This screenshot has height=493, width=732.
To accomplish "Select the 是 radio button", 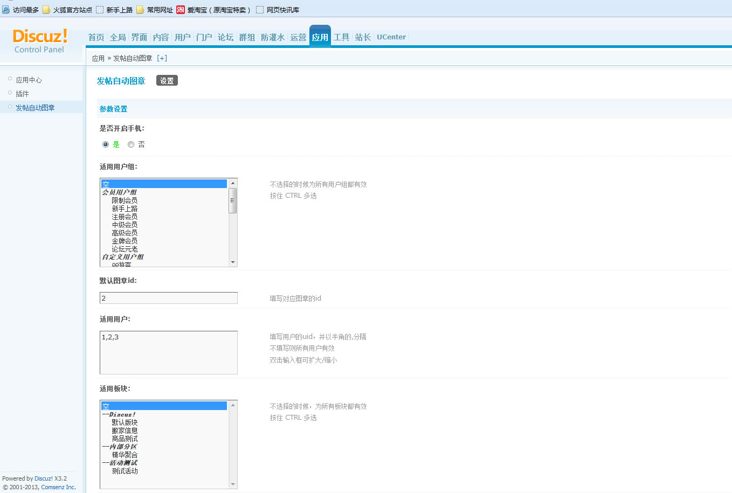I will (106, 144).
